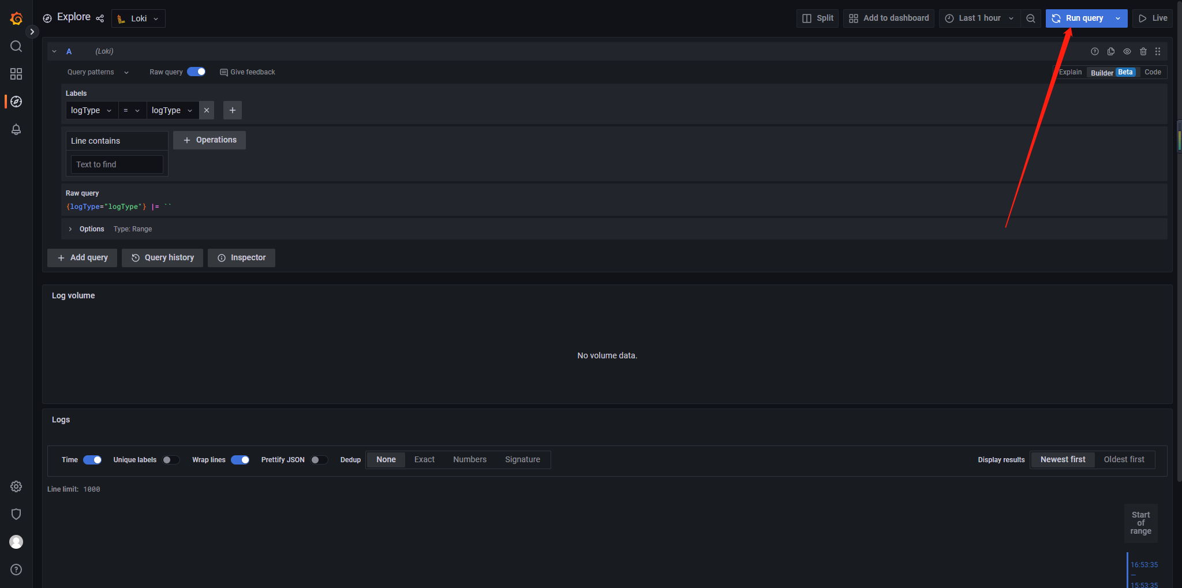Toggle query A visibility eye icon

click(x=1127, y=51)
